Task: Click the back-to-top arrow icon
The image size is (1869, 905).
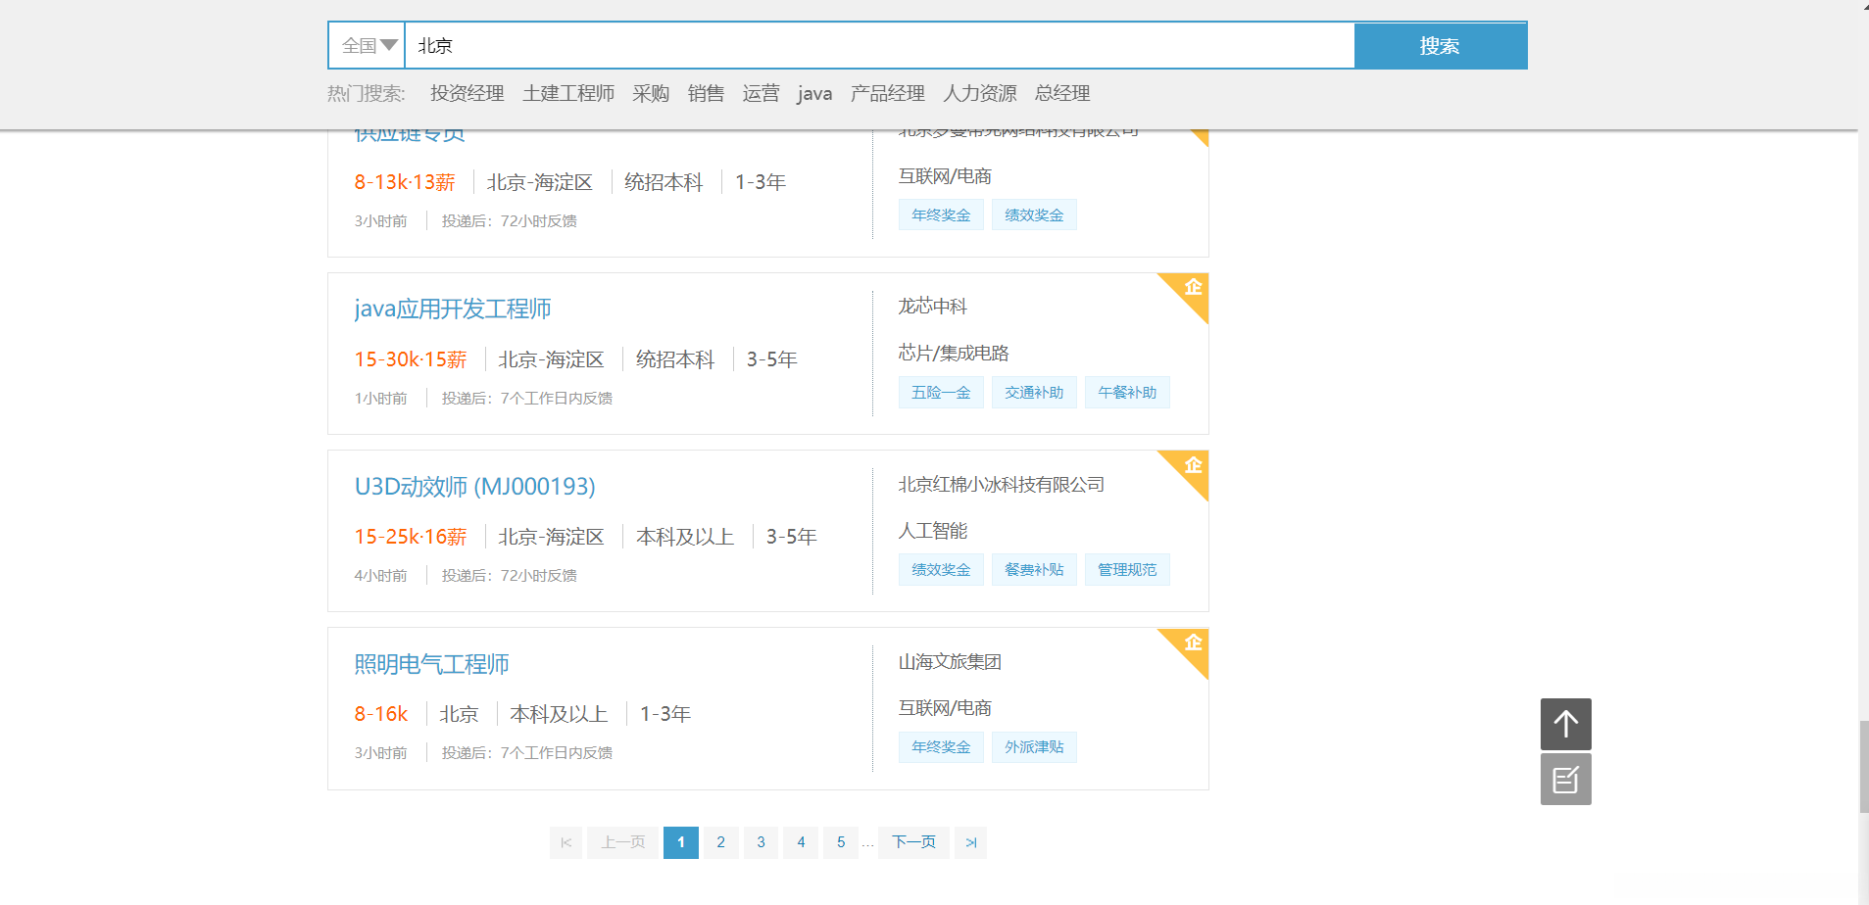Action: 1566,724
